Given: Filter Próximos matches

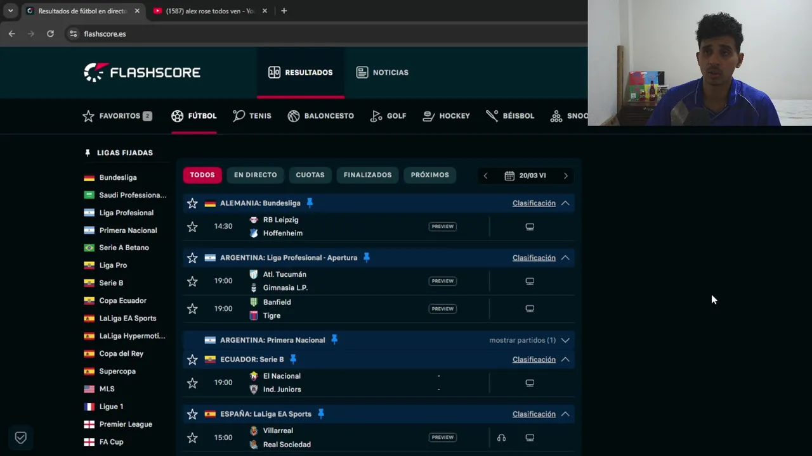Looking at the screenshot, I should click(x=429, y=175).
